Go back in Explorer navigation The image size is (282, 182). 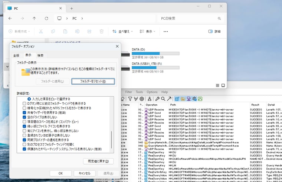click(10, 18)
